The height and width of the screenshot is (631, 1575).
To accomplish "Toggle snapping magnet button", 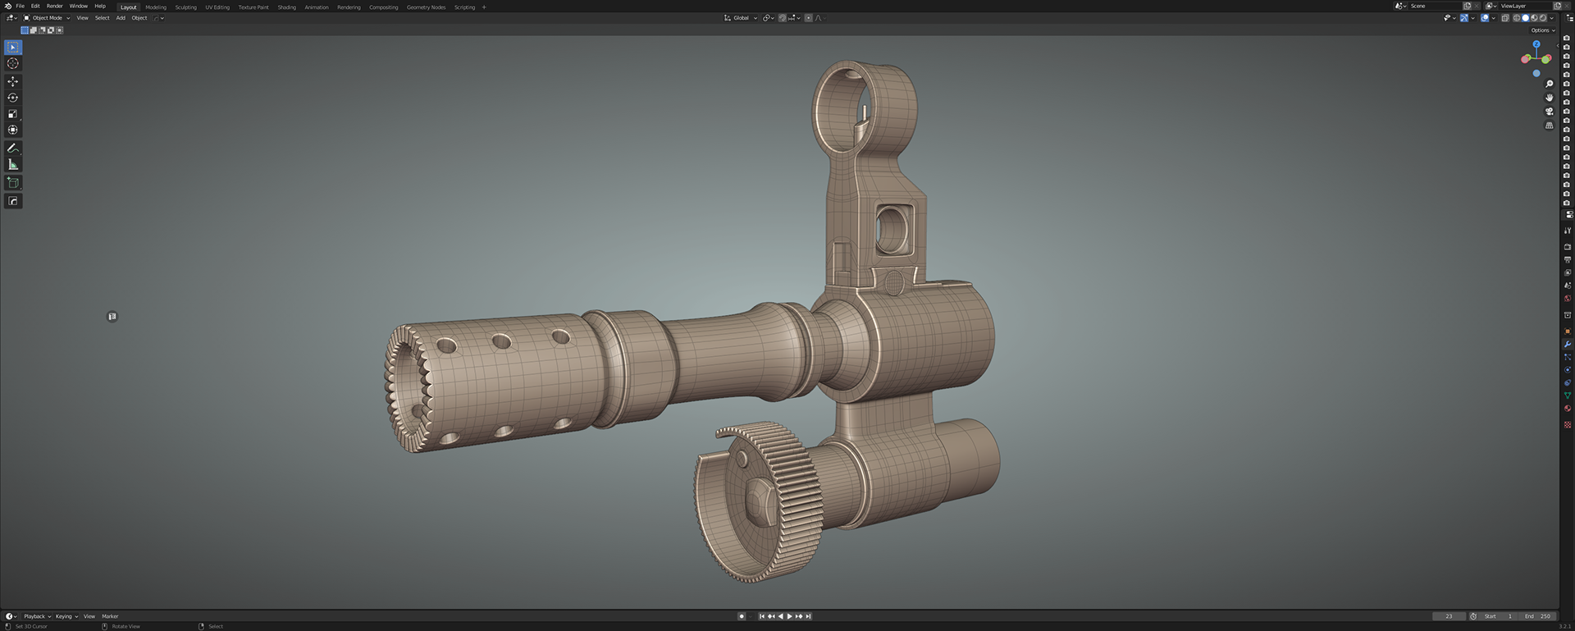I will tap(783, 18).
